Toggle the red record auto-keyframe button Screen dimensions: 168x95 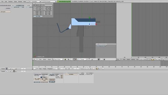point(93,69)
